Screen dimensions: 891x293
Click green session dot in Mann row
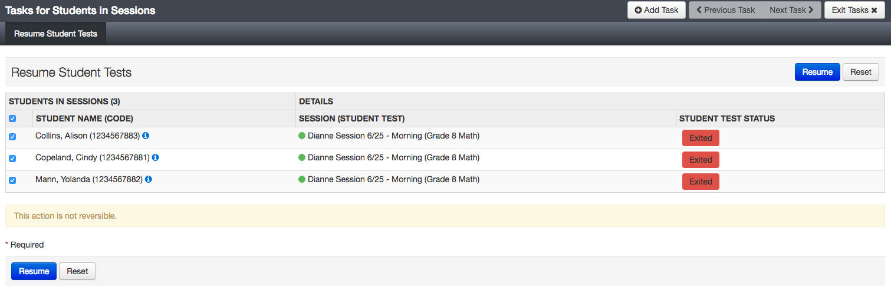(302, 180)
